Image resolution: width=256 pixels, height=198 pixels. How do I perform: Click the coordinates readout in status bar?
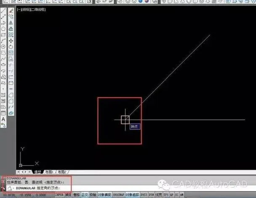(x=25, y=195)
